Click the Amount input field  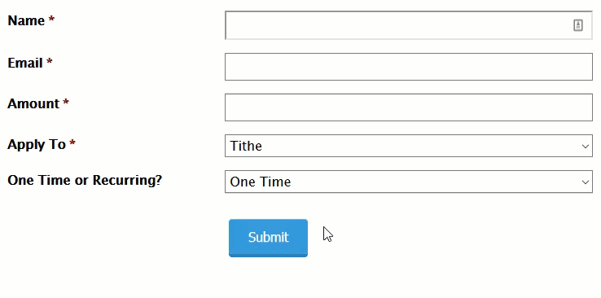[x=409, y=107]
